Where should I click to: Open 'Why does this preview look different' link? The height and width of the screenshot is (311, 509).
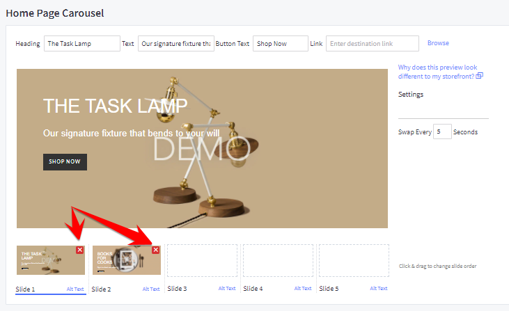[x=437, y=72]
